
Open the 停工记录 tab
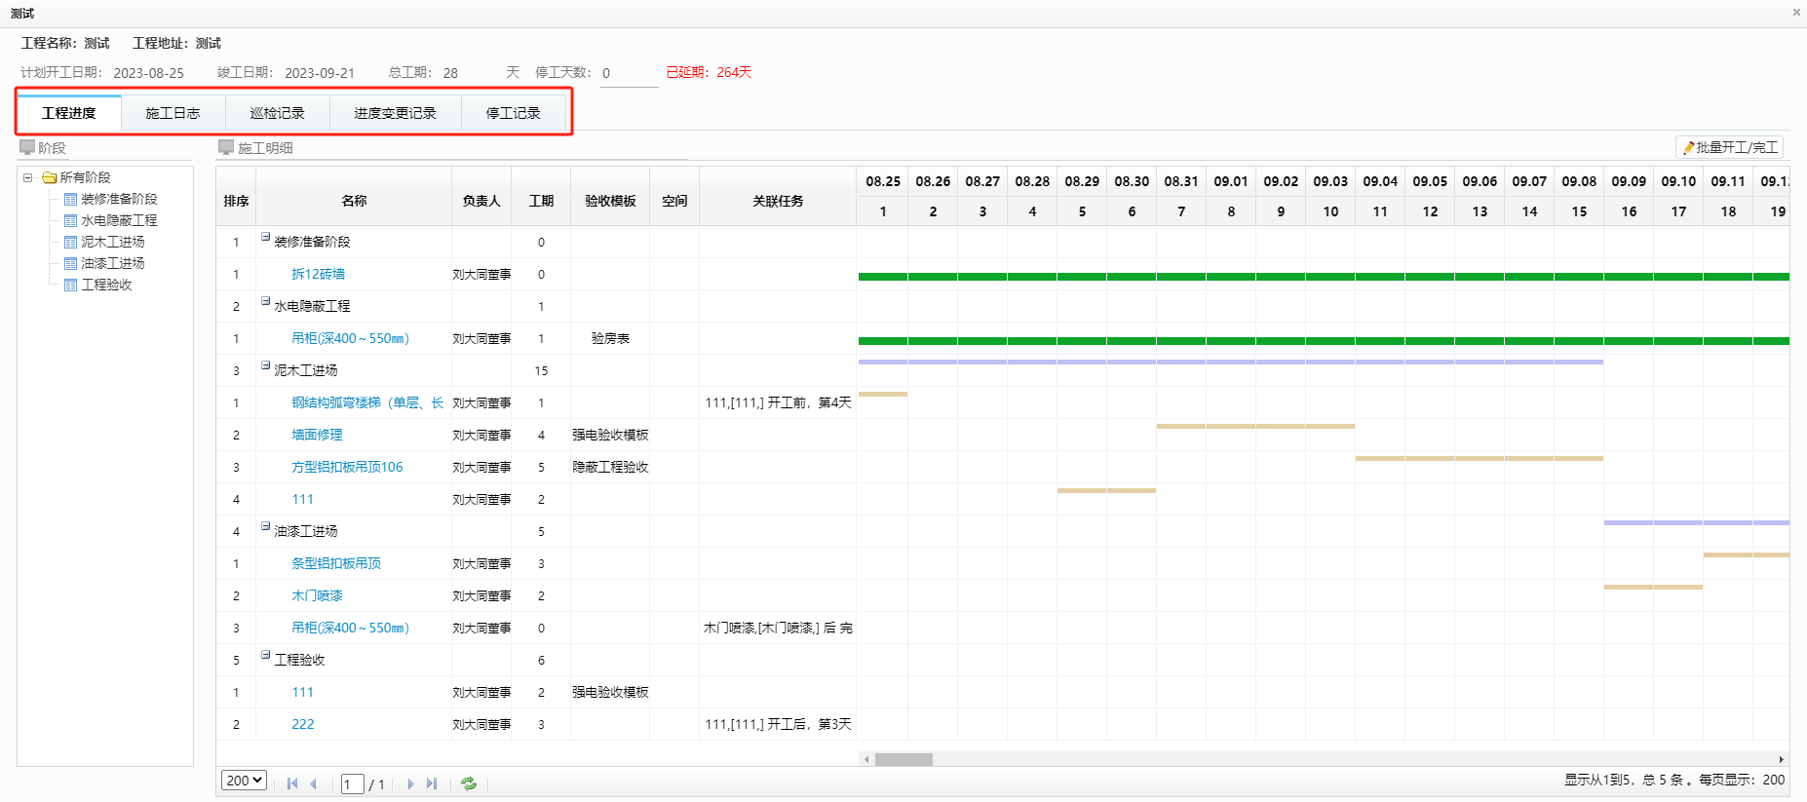pos(513,113)
